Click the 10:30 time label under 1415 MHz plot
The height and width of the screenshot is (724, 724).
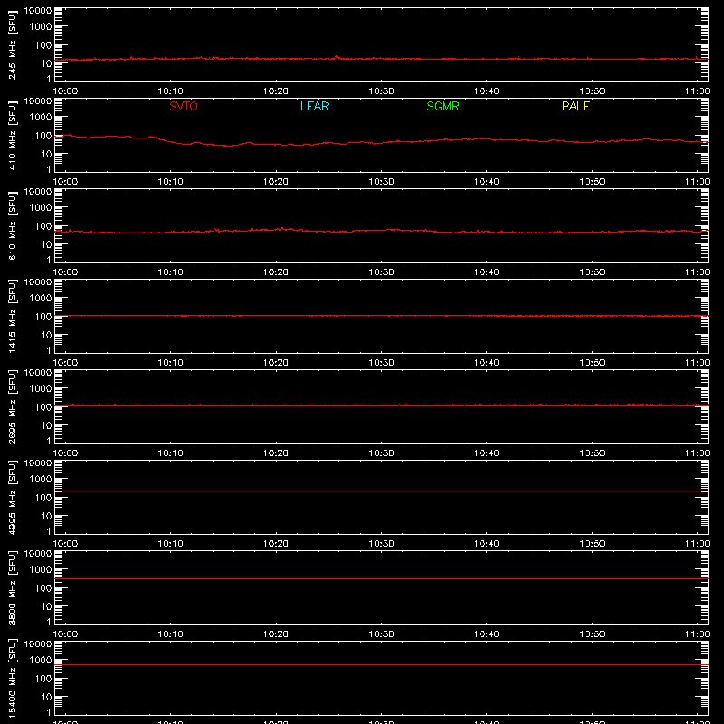pyautogui.click(x=381, y=363)
